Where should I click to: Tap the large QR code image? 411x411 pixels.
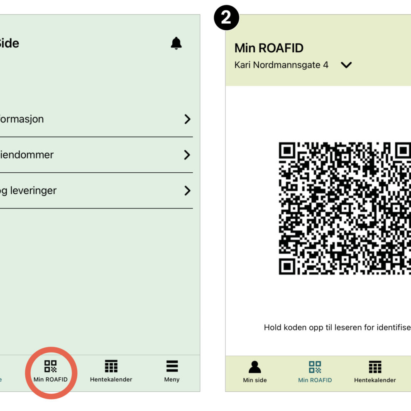(x=345, y=208)
